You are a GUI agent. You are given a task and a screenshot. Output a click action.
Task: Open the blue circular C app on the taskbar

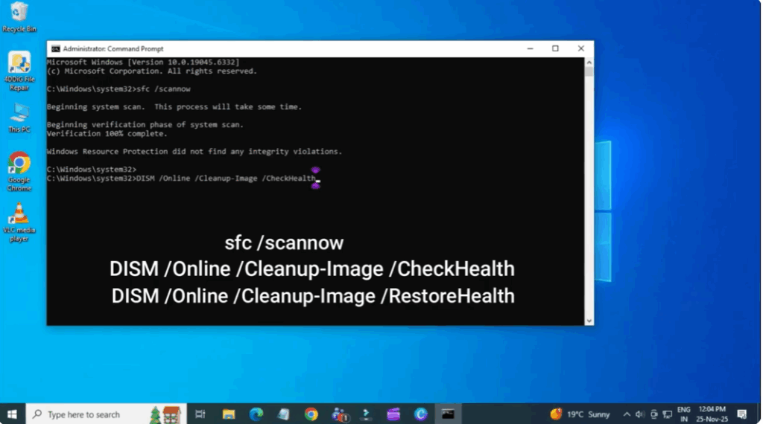pos(421,414)
